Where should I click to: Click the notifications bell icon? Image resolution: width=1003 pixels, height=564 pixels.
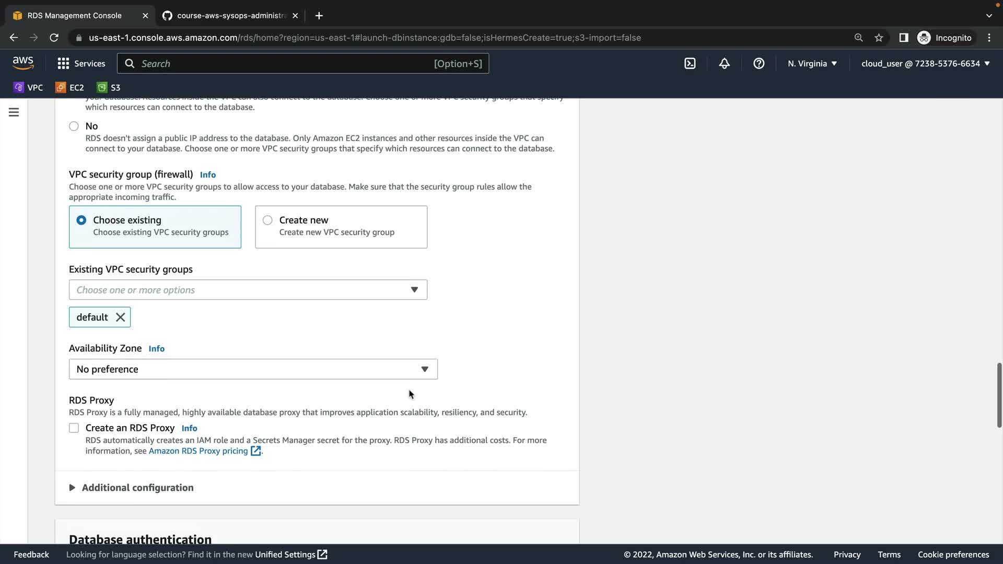pyautogui.click(x=724, y=63)
